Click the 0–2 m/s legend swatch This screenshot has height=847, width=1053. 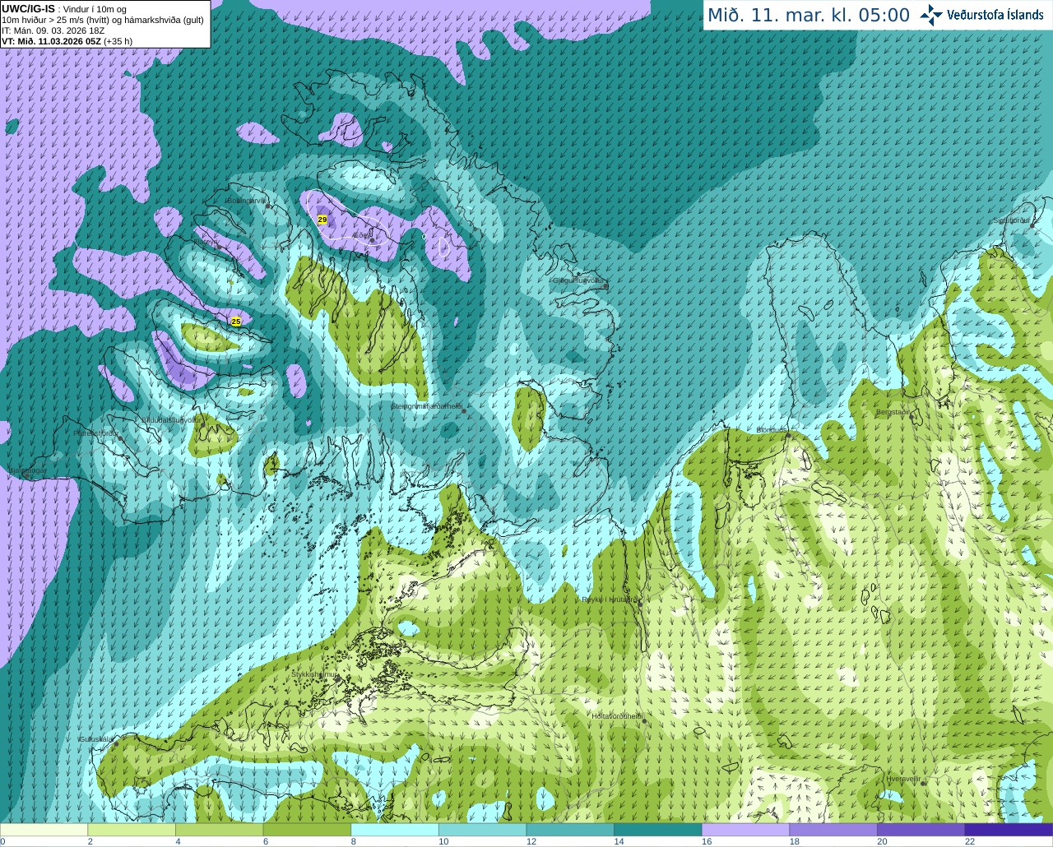44,830
